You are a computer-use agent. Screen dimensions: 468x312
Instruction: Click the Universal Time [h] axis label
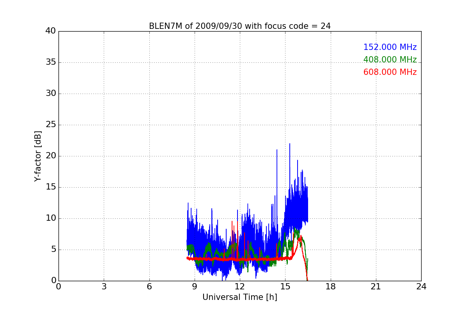coord(239,297)
